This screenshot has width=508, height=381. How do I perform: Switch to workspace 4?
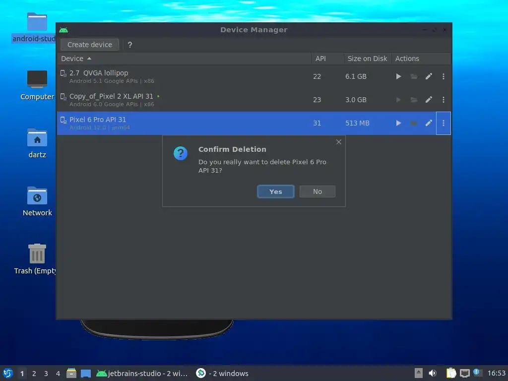[x=58, y=374]
